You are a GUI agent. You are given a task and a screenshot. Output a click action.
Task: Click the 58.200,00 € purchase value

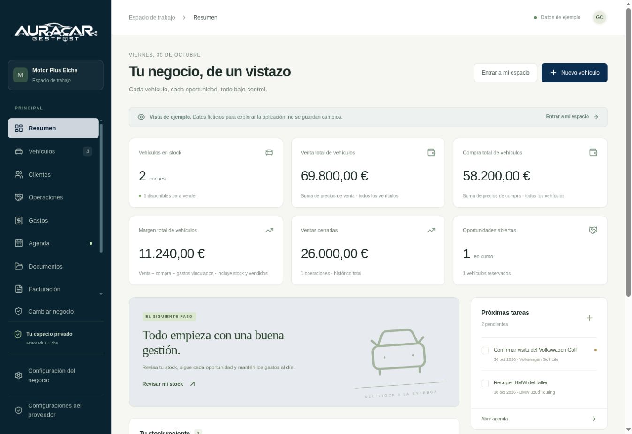pos(497,176)
